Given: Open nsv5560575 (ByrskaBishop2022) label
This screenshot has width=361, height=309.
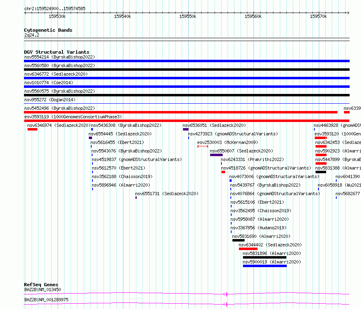Looking at the screenshot, I should click(60, 91).
